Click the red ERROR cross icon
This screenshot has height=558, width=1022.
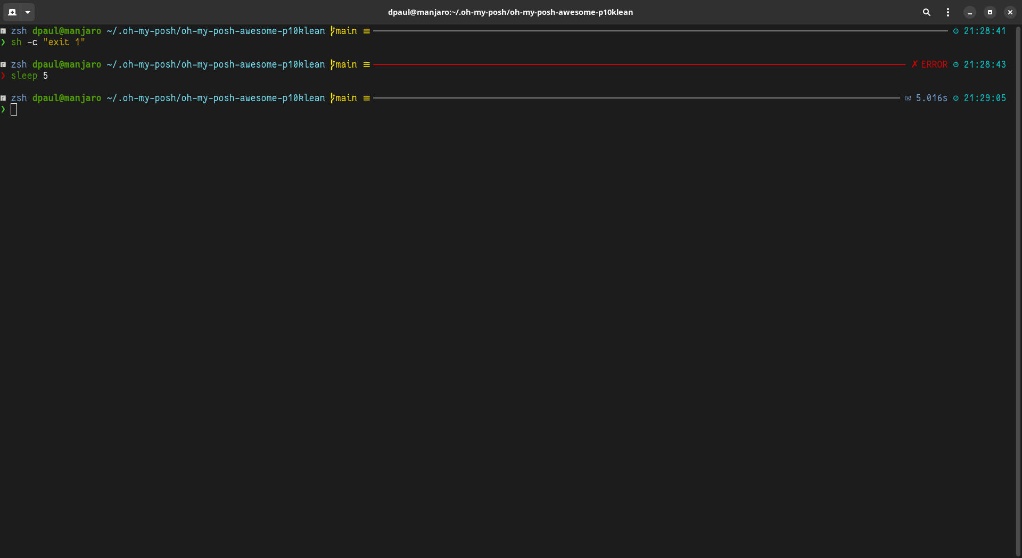(914, 64)
